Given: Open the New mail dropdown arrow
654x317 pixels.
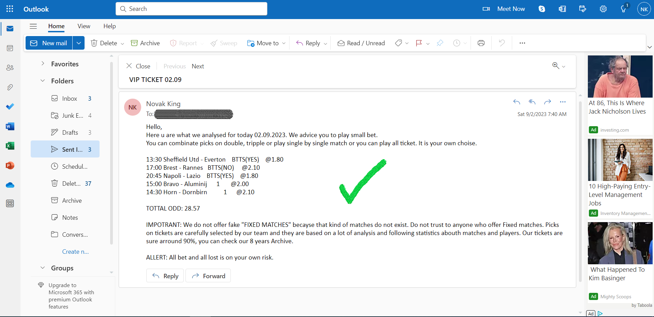Looking at the screenshot, I should 78,43.
